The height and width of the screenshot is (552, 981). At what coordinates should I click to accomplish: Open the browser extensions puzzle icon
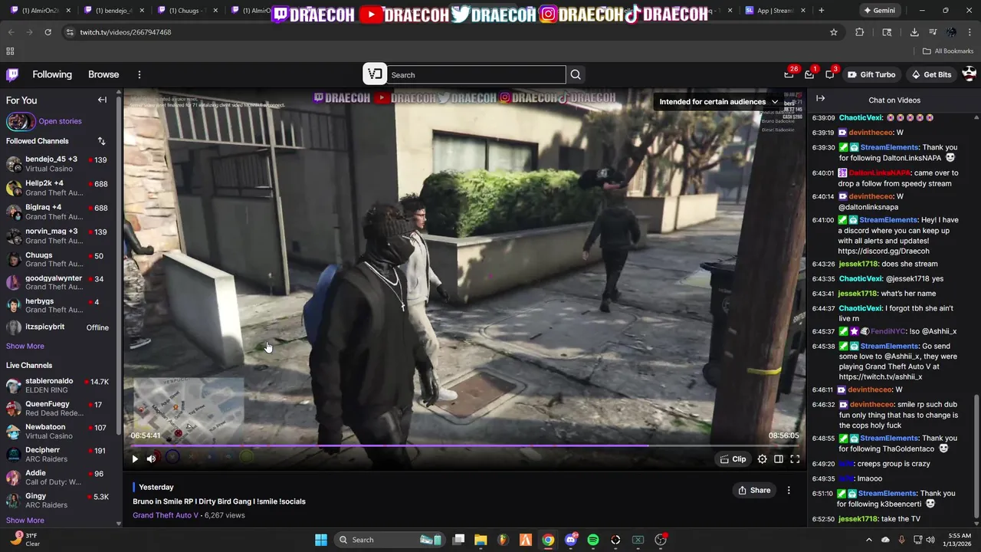859,32
